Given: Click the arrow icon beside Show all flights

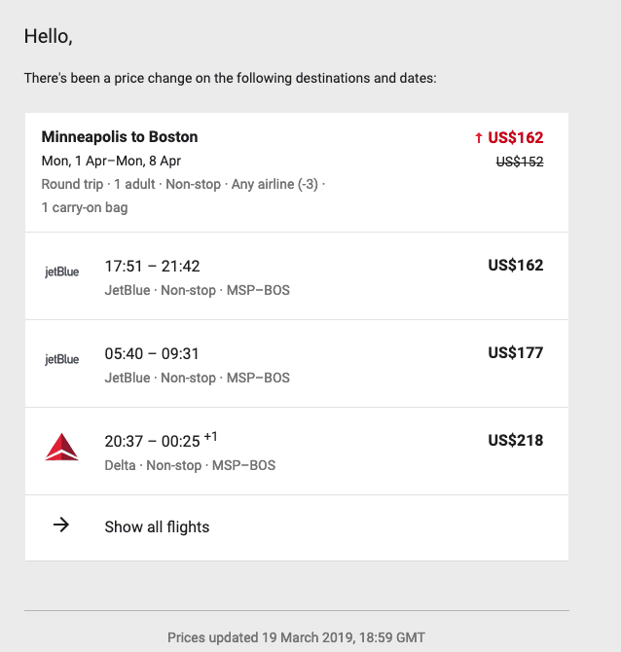Looking at the screenshot, I should click(61, 525).
